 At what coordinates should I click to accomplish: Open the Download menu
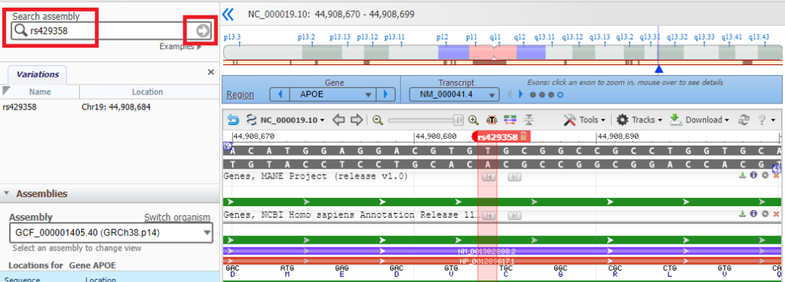pyautogui.click(x=699, y=120)
